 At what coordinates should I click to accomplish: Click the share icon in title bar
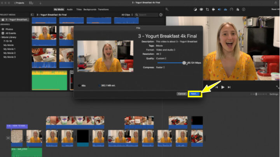point(276,3)
